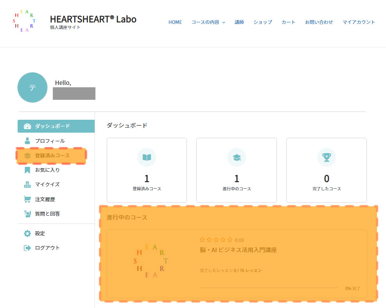Click the 登録済みコース stat card label

[147, 189]
